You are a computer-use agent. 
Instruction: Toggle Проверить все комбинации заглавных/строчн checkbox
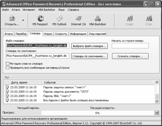pos(7,68)
